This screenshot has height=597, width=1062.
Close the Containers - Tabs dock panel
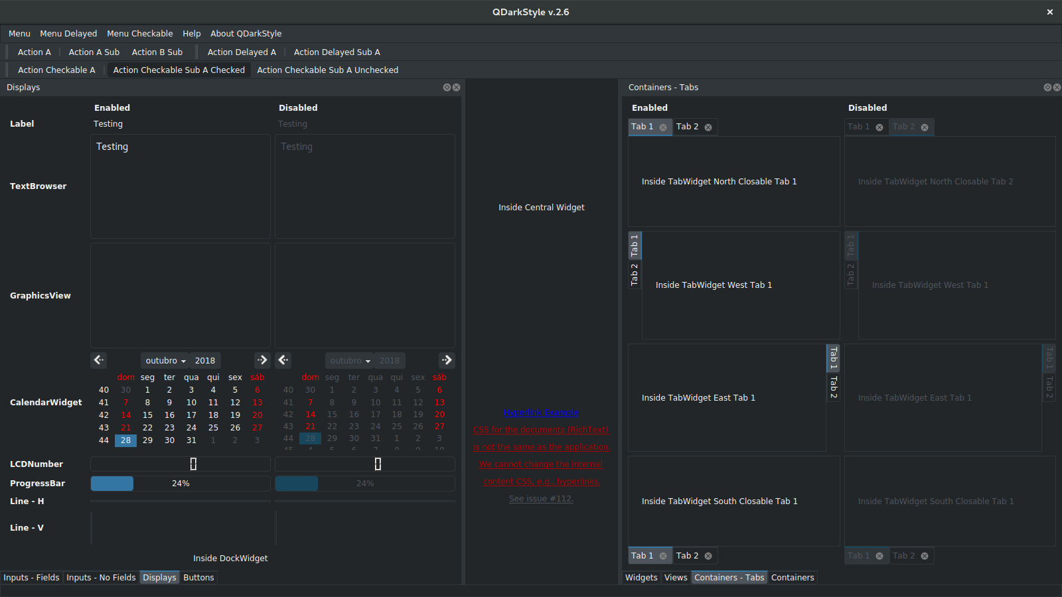click(1057, 88)
